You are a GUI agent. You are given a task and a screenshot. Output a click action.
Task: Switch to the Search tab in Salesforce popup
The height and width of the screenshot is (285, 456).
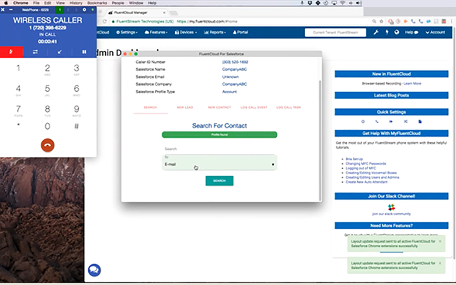pos(150,107)
